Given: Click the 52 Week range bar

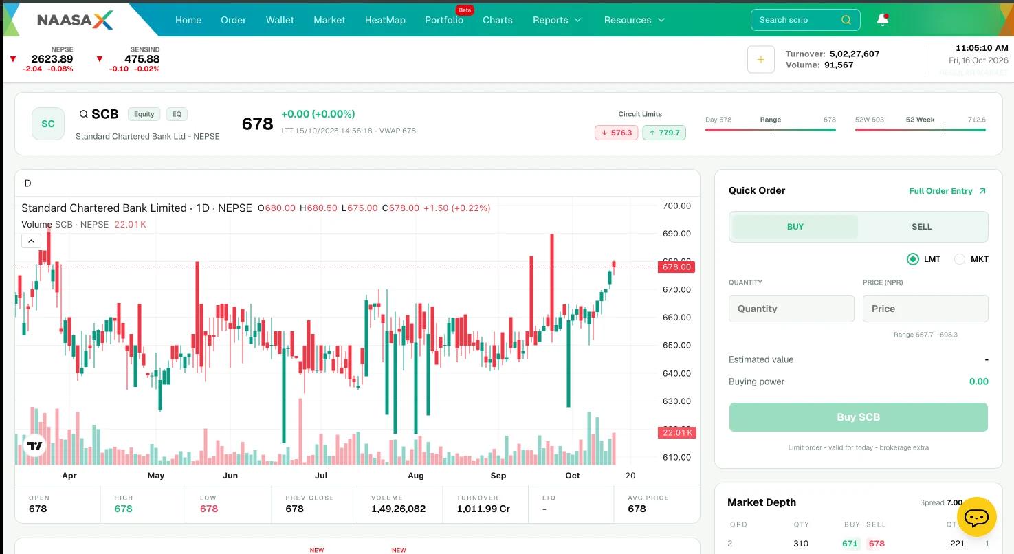Looking at the screenshot, I should (x=921, y=129).
